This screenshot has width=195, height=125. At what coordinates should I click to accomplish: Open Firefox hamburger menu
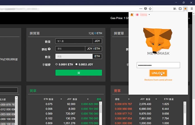192,9
